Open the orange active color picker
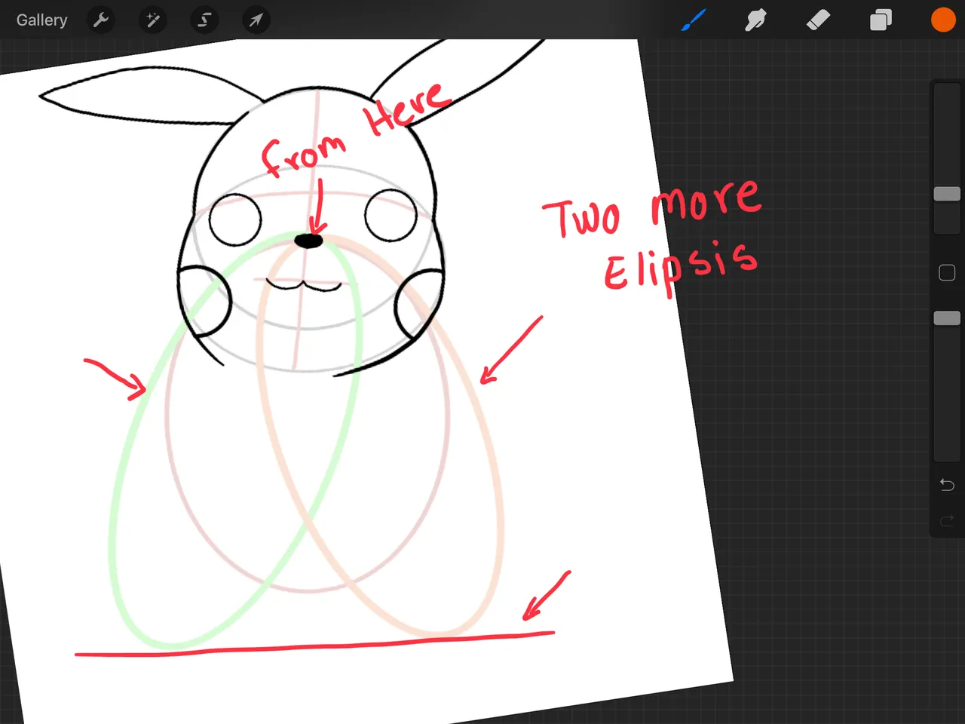Viewport: 965px width, 724px height. coord(943,20)
